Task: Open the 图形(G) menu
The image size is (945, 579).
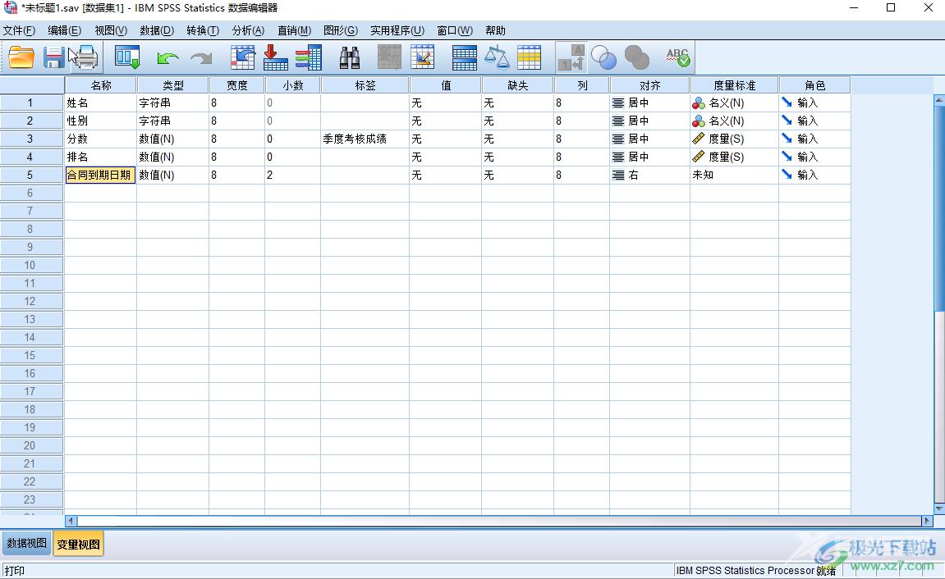Action: click(341, 30)
